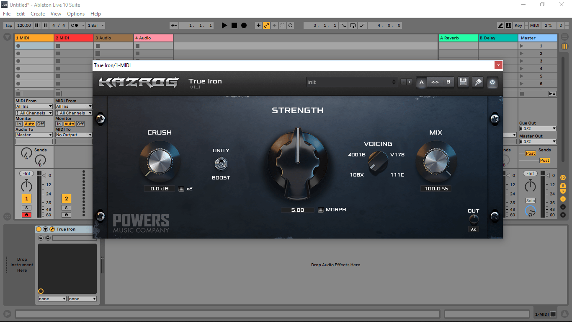This screenshot has height=322, width=572.
Task: Click the Mix knob
Action: (436, 161)
